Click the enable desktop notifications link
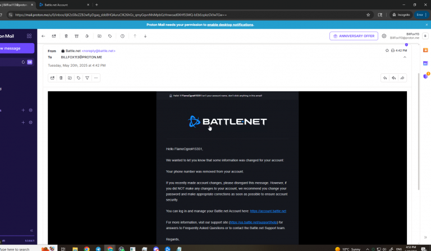 pos(230,25)
